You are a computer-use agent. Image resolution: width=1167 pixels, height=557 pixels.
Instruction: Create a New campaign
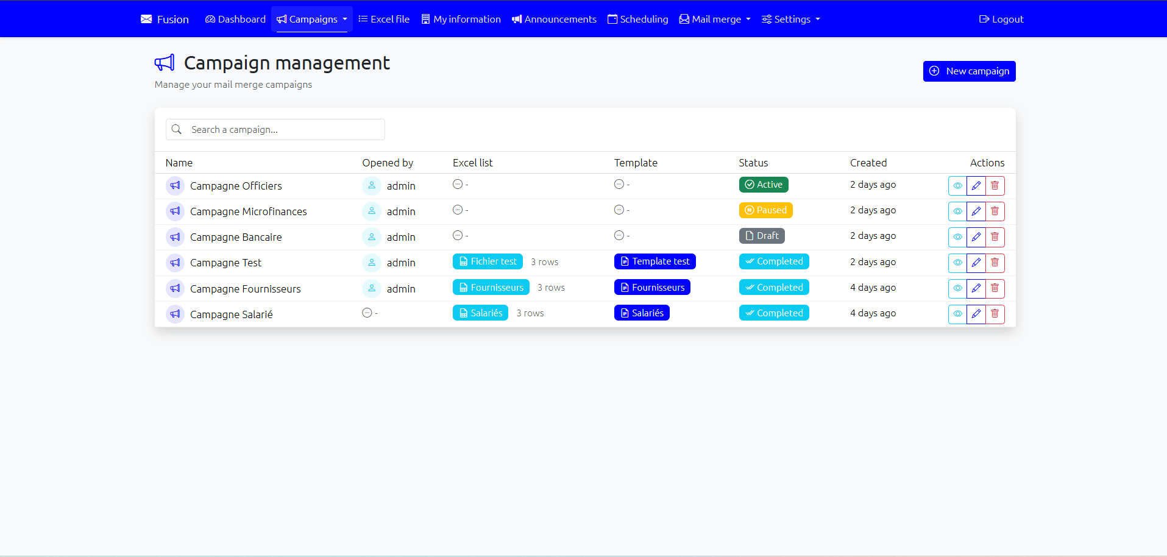(x=969, y=71)
